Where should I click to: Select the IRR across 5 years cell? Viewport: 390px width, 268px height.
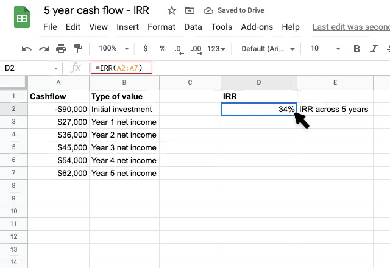335,109
